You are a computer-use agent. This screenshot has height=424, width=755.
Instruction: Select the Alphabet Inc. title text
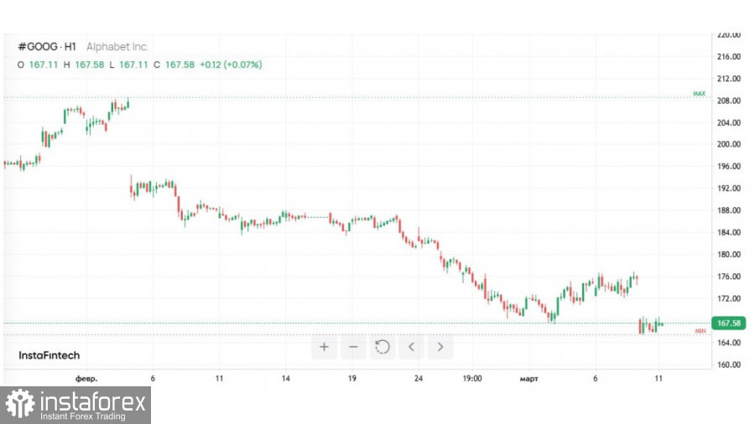click(117, 47)
